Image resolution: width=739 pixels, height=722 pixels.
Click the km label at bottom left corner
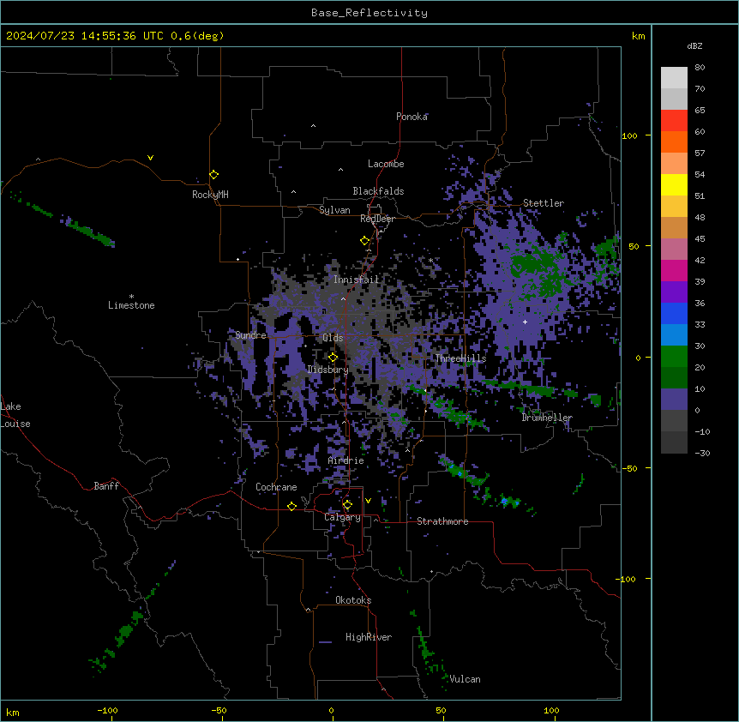point(13,712)
